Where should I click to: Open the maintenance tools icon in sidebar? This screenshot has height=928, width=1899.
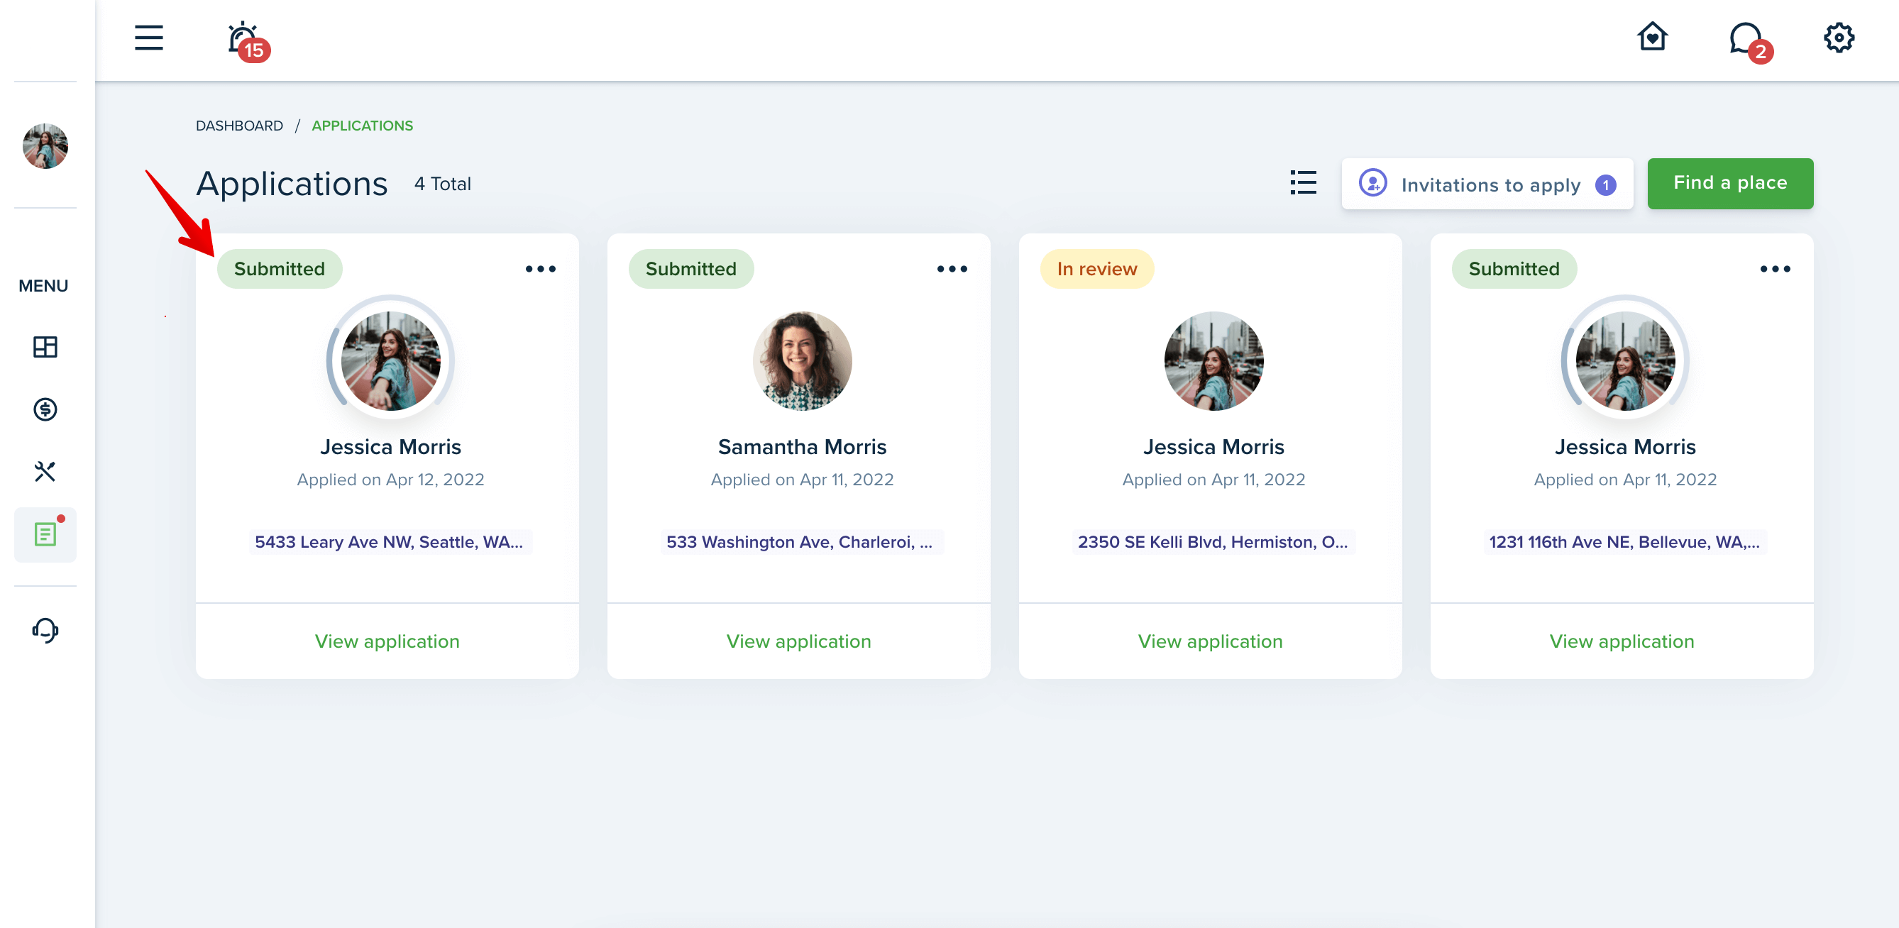(45, 472)
